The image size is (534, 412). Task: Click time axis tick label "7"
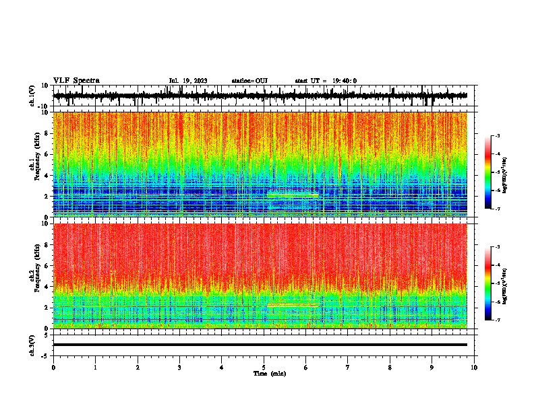pyautogui.click(x=348, y=368)
